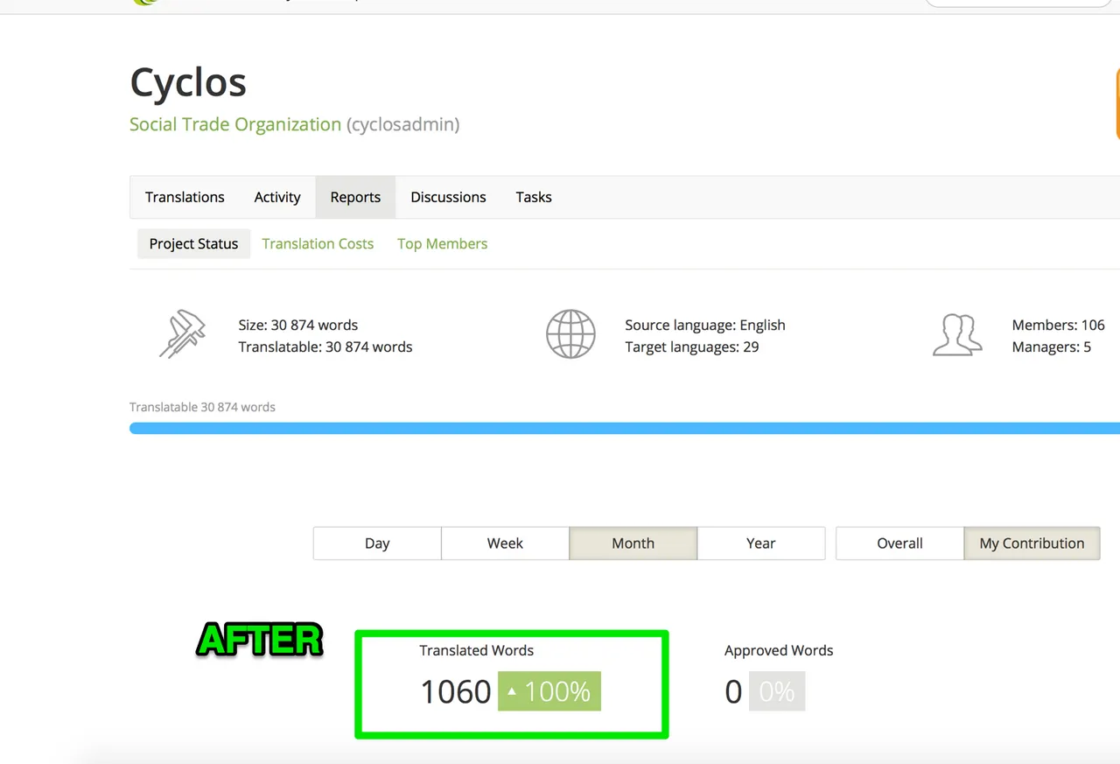
Task: Click the (cyclosadmin) username text
Action: (x=402, y=124)
